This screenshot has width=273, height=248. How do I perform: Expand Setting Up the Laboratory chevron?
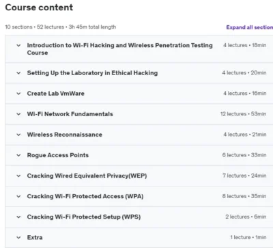[x=18, y=73]
